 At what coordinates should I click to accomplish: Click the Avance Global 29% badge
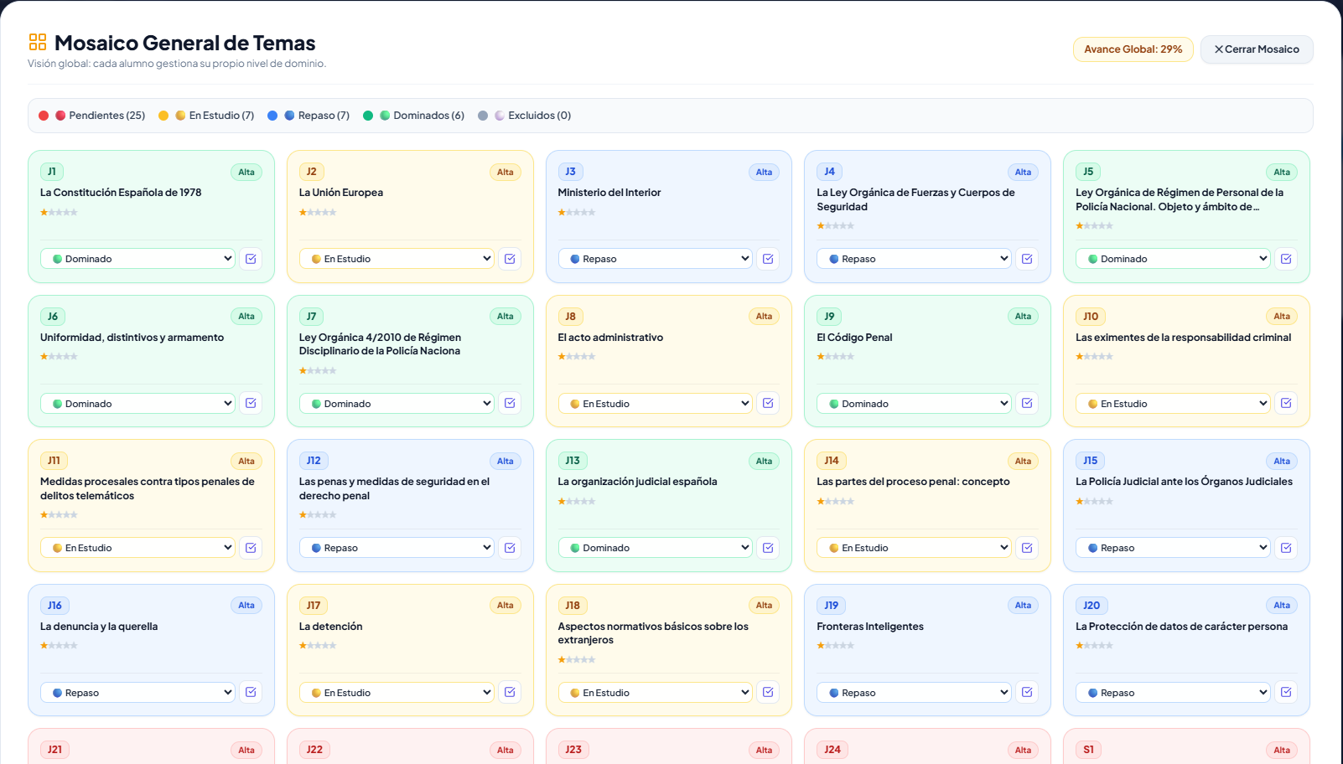[1133, 49]
